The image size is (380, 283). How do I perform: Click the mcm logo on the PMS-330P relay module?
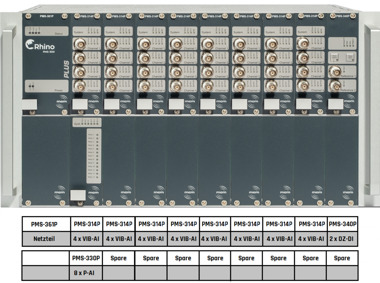(x=93, y=193)
